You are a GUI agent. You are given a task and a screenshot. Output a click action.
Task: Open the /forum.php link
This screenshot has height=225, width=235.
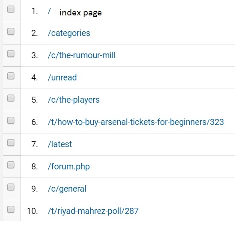pos(69,167)
